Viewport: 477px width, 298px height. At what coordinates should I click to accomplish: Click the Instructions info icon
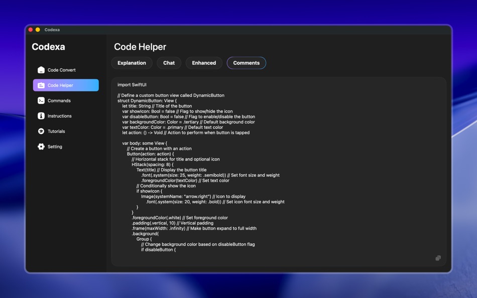41,116
